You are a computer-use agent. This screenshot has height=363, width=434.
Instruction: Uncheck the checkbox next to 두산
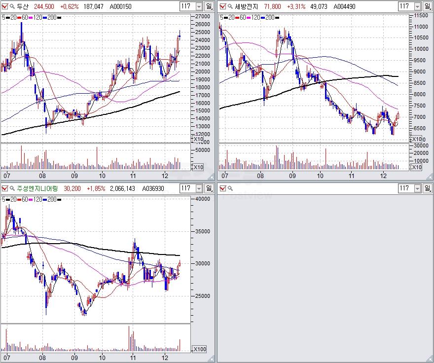[x=5, y=6]
